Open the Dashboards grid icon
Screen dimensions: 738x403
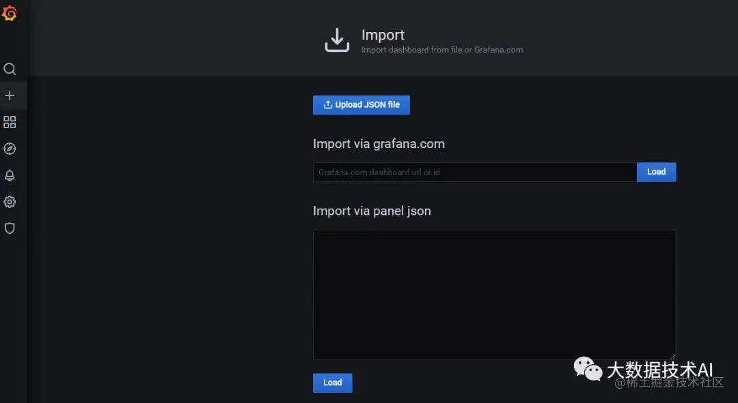[x=10, y=122]
